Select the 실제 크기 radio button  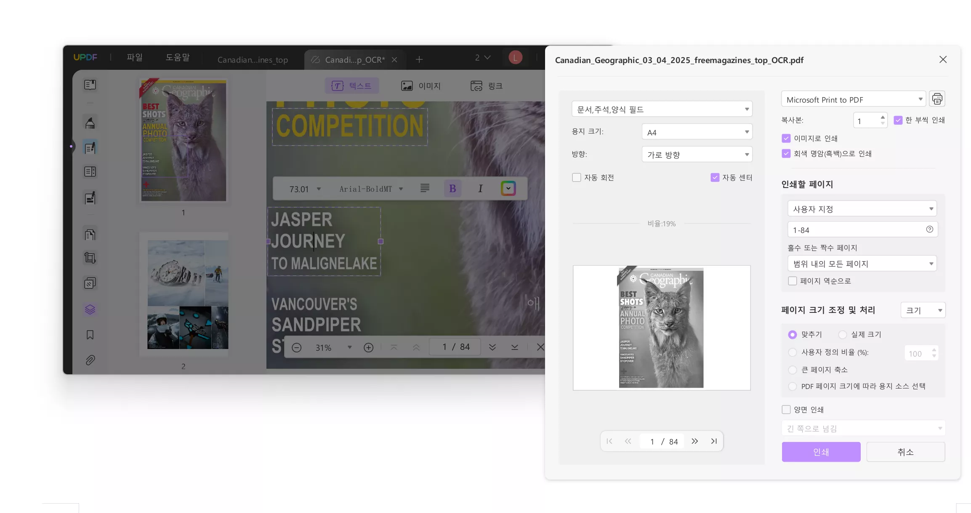(842, 335)
